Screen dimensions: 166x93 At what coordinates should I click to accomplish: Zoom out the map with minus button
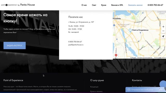[x=163, y=31]
